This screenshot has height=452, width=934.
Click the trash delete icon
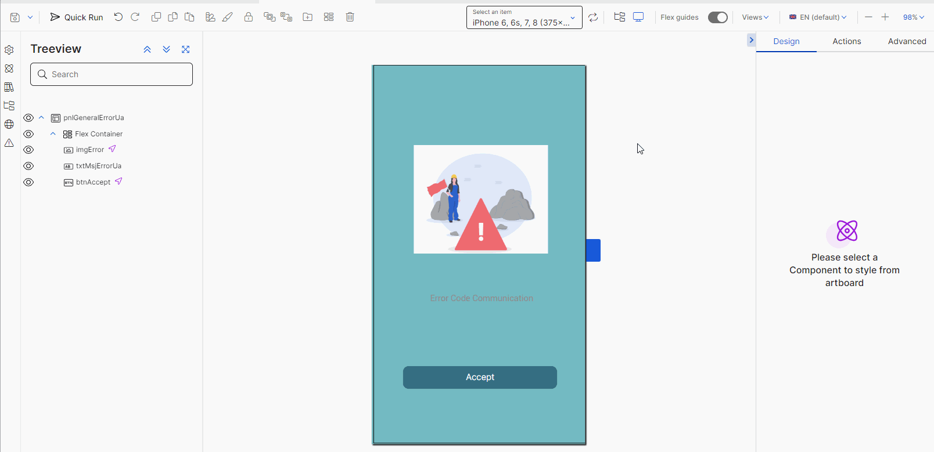pyautogui.click(x=350, y=17)
